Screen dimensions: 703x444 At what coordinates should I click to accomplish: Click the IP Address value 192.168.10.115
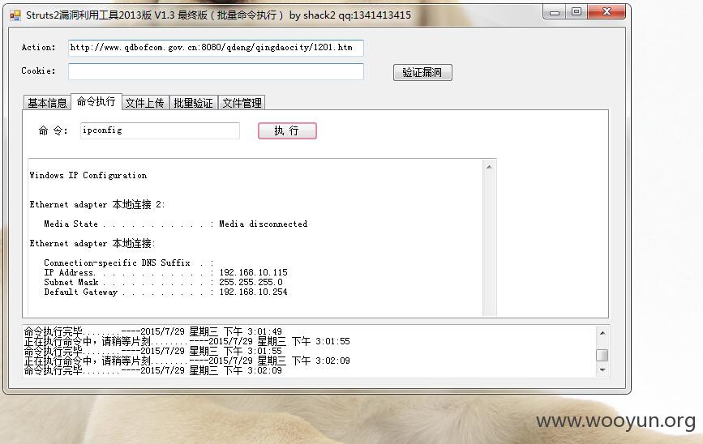pos(253,272)
